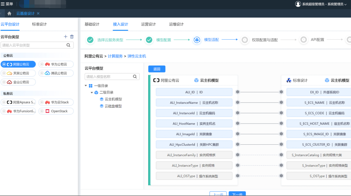Open the 基础设计 tab
The width and height of the screenshot is (351, 196).
click(x=92, y=24)
